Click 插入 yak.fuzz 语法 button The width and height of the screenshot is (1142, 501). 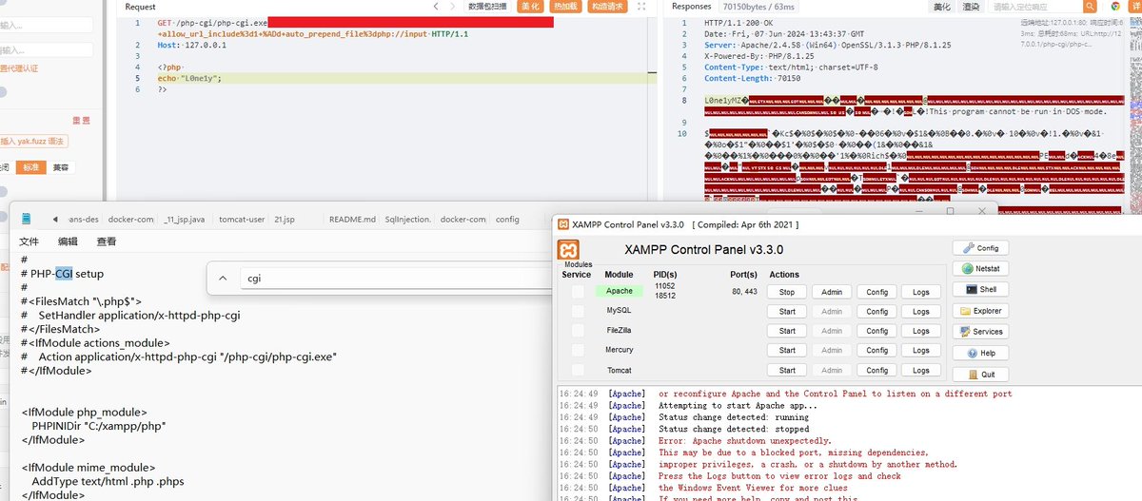pos(34,141)
